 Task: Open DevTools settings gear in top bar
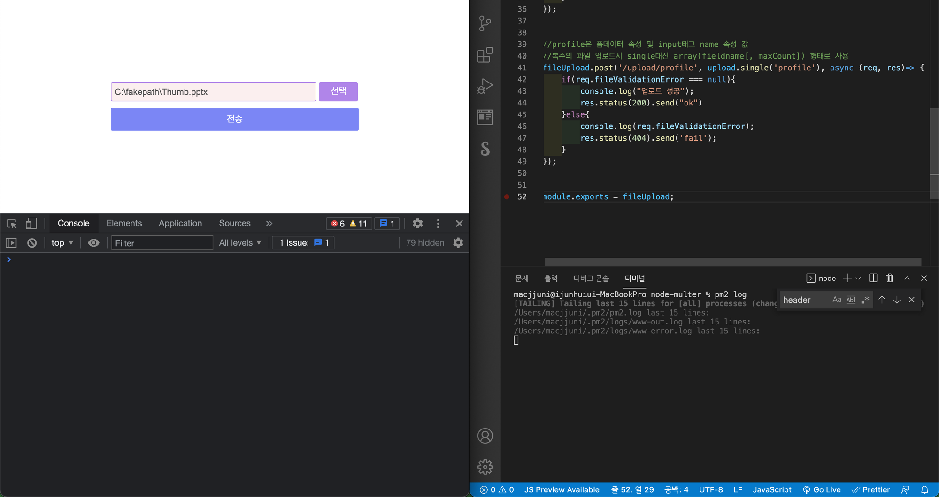(417, 224)
